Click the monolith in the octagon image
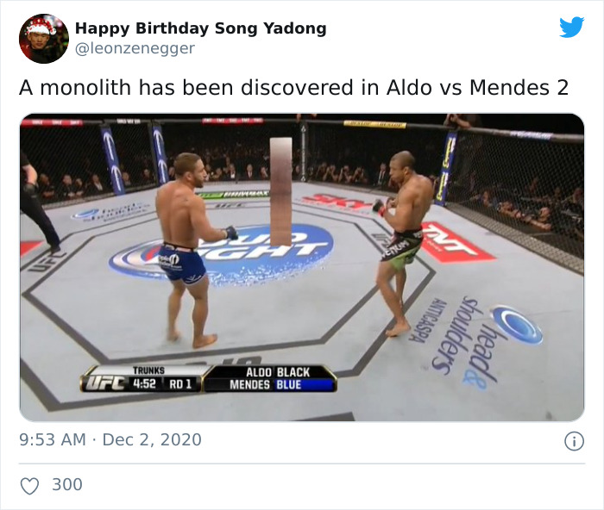Viewport: 604px width, 510px height. click(x=280, y=191)
